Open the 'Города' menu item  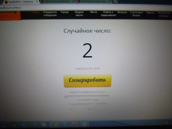pos(64,12)
